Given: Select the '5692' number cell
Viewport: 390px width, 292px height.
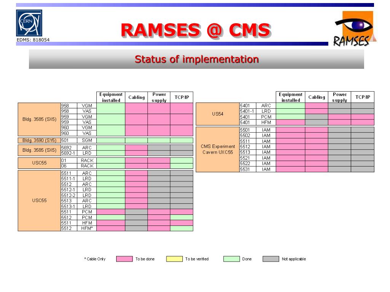Looking at the screenshot, I should [69, 148].
